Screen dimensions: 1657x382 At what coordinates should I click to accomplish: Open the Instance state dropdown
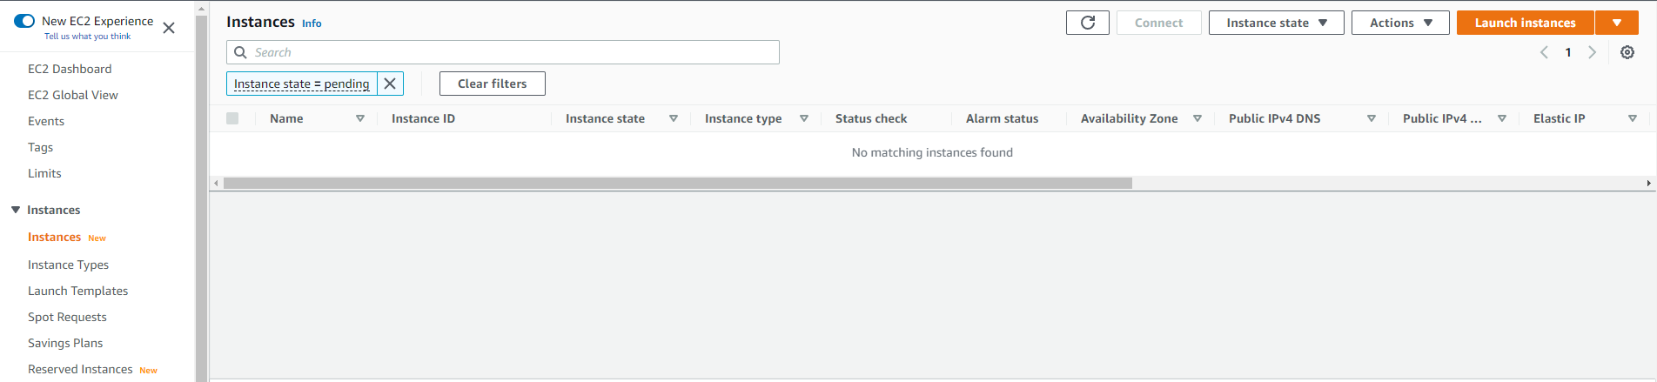click(1276, 23)
